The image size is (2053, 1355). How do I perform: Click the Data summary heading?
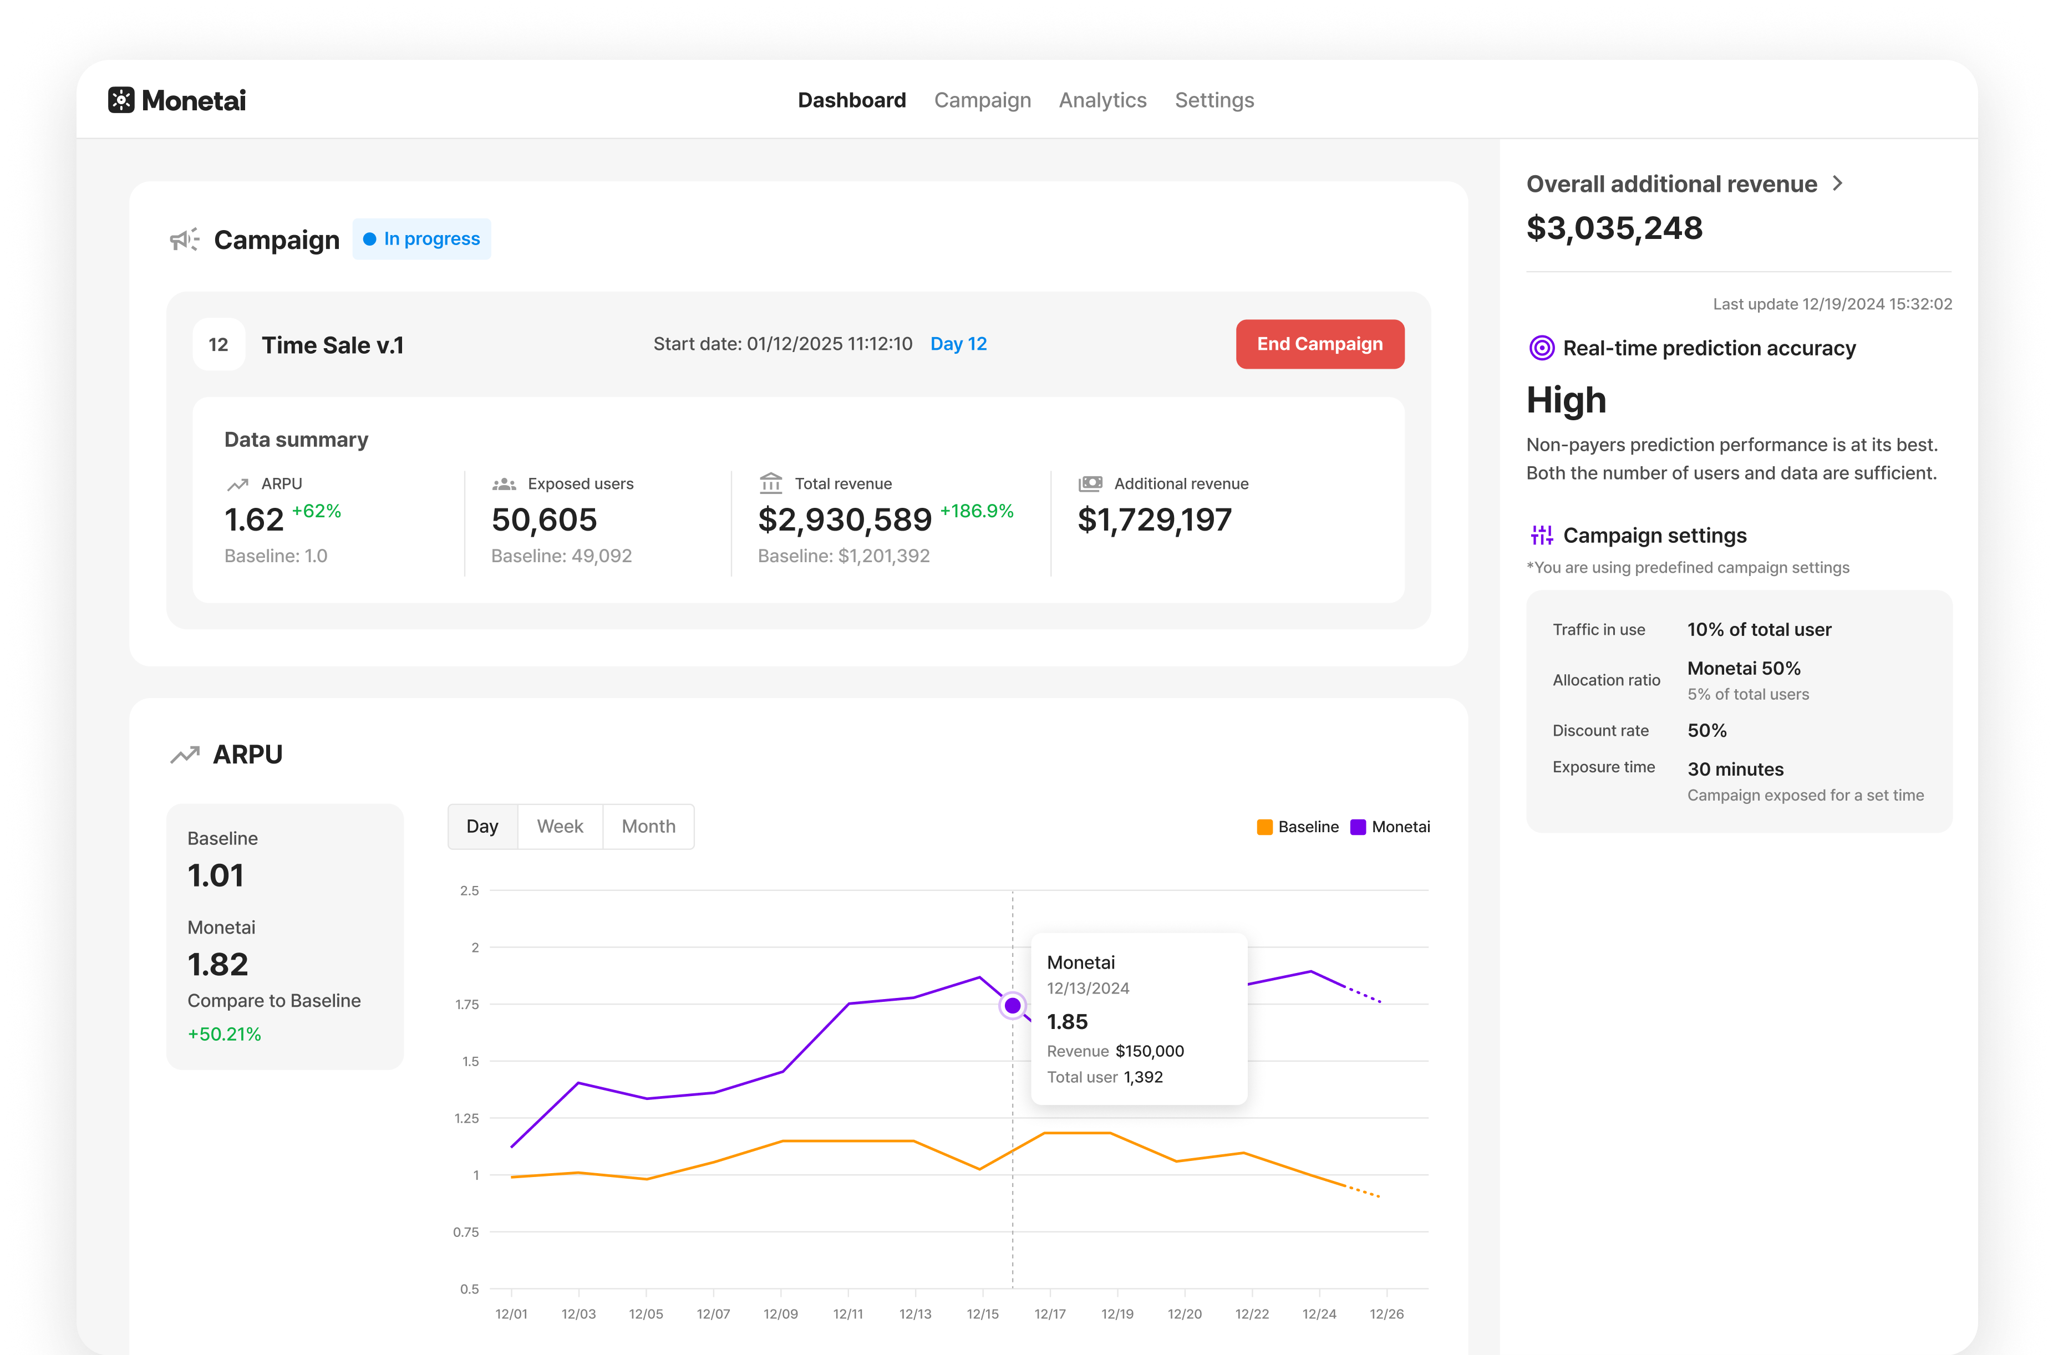click(296, 440)
